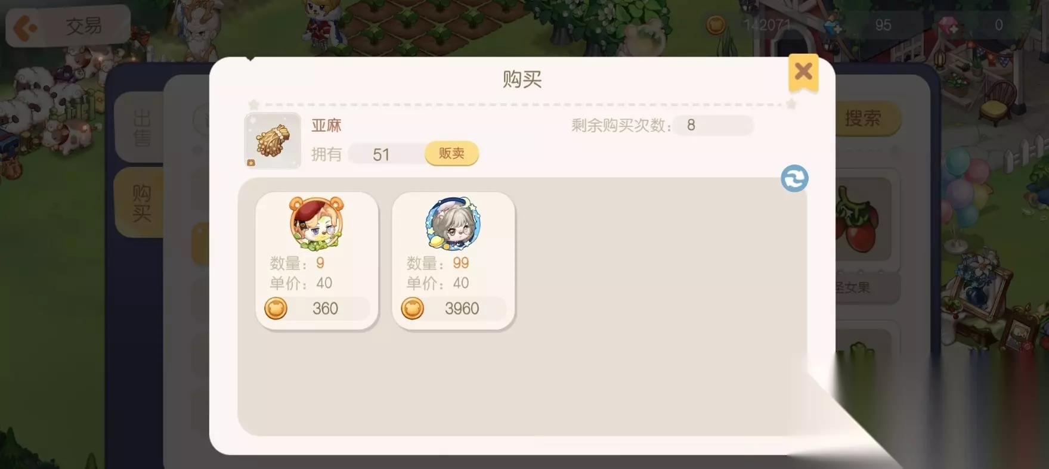Switch to the 购买 side tab

coord(140,203)
